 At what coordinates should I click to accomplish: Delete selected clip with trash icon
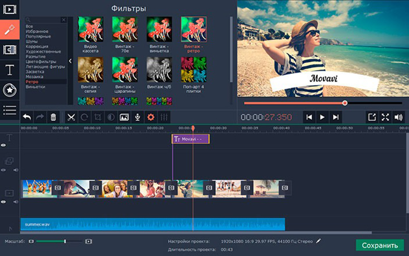pos(53,117)
